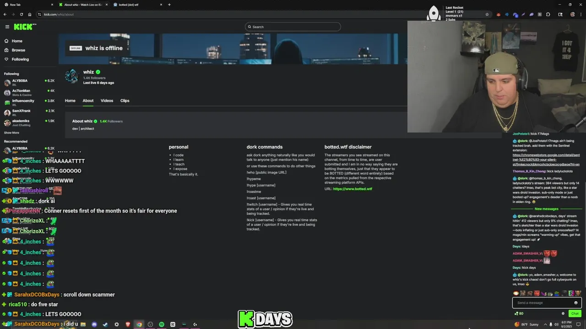Open File Explorer from the taskbar
The image size is (586, 329).
(83, 324)
